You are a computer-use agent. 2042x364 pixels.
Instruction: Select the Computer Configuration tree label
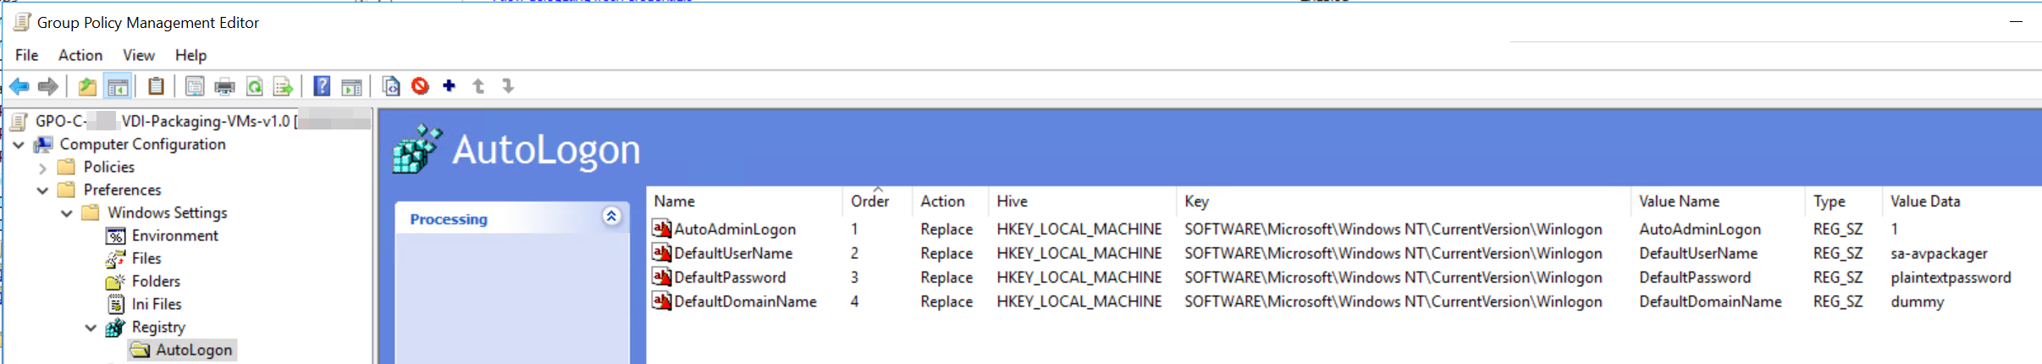pyautogui.click(x=142, y=145)
